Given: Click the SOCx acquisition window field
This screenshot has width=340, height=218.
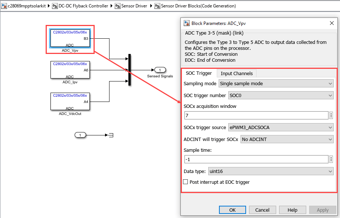Looking at the screenshot, I should pyautogui.click(x=256, y=115).
